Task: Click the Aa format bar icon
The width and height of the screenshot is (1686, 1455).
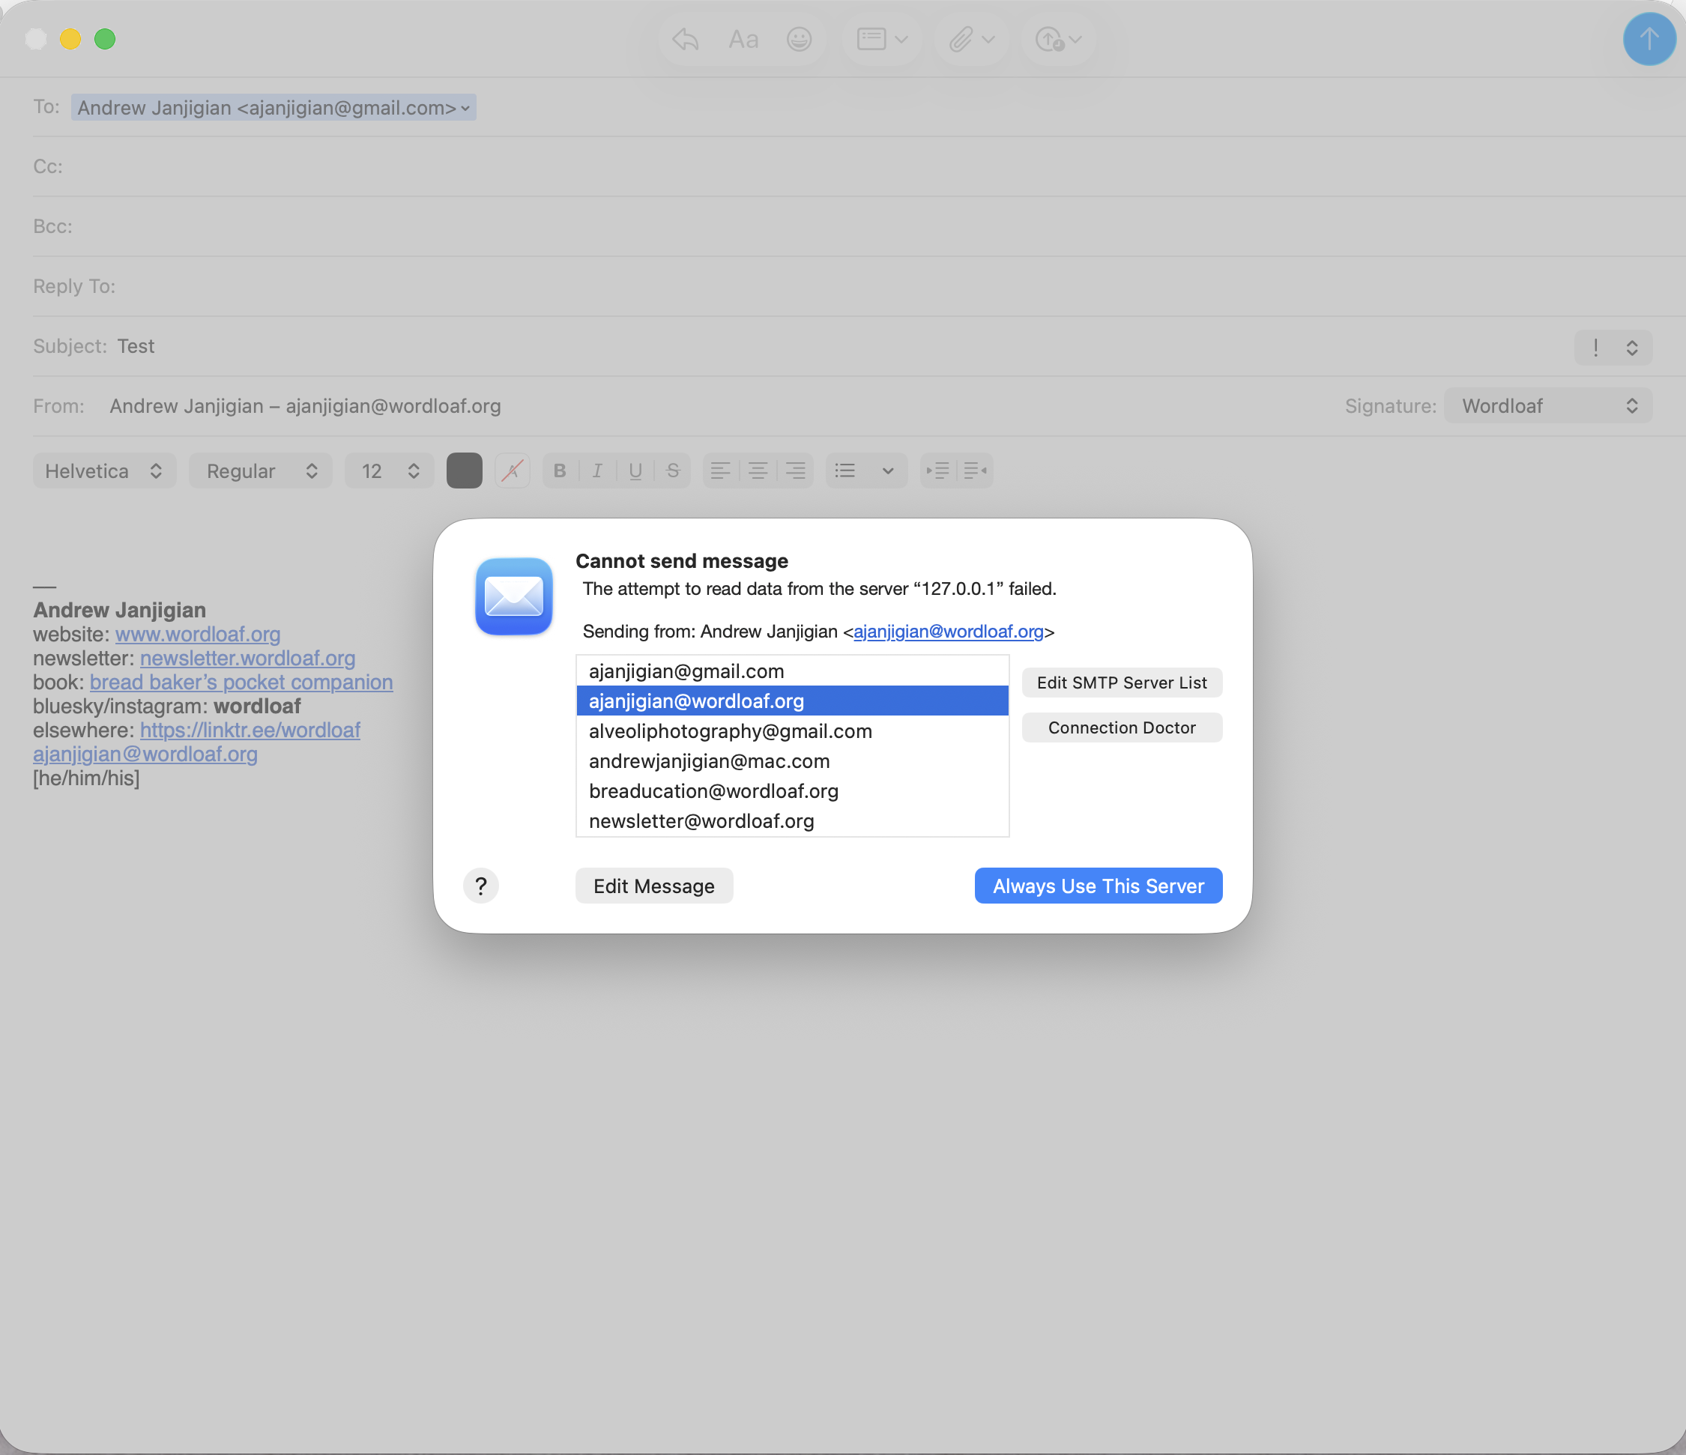Action: 743,39
